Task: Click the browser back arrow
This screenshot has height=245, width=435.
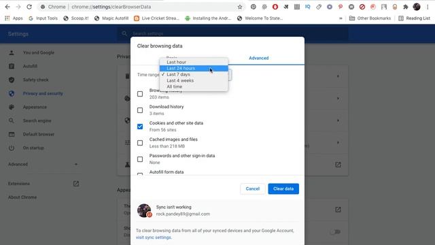Action: click(7, 7)
